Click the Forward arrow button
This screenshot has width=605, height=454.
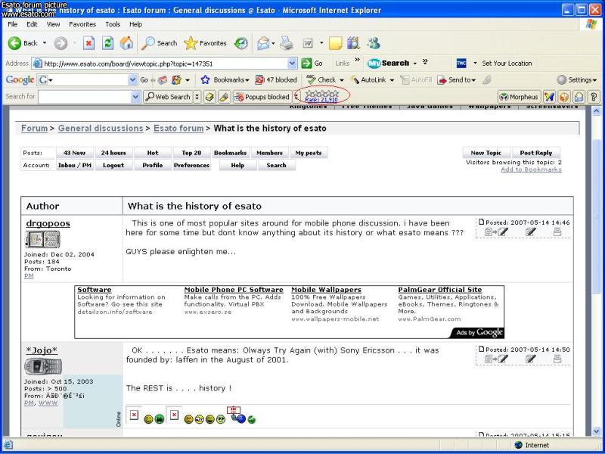click(x=60, y=43)
